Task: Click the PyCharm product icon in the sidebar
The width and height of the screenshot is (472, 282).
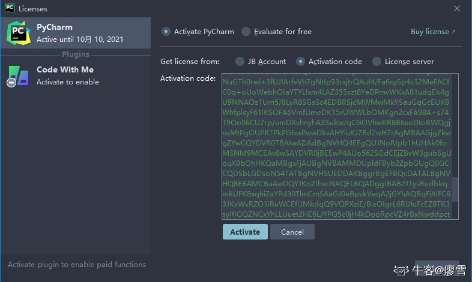Action: pos(18,34)
